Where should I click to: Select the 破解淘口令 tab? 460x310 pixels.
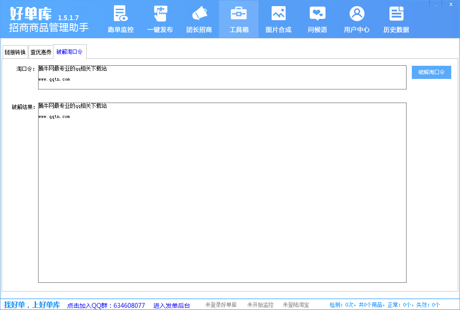pyautogui.click(x=70, y=52)
